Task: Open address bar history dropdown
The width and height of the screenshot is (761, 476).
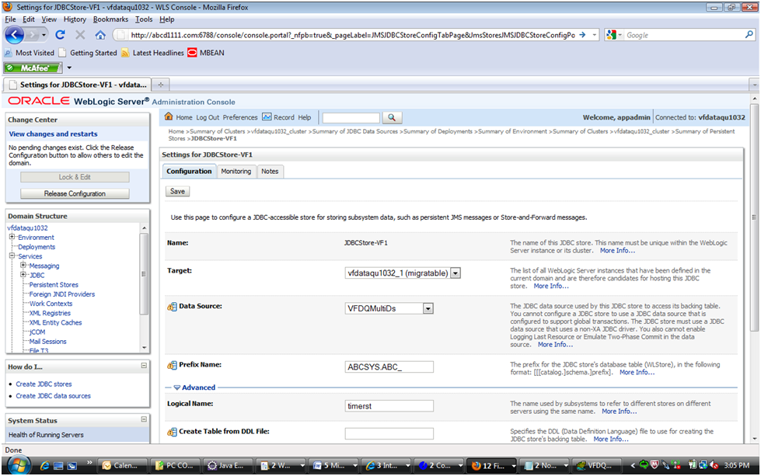Action: coord(595,35)
